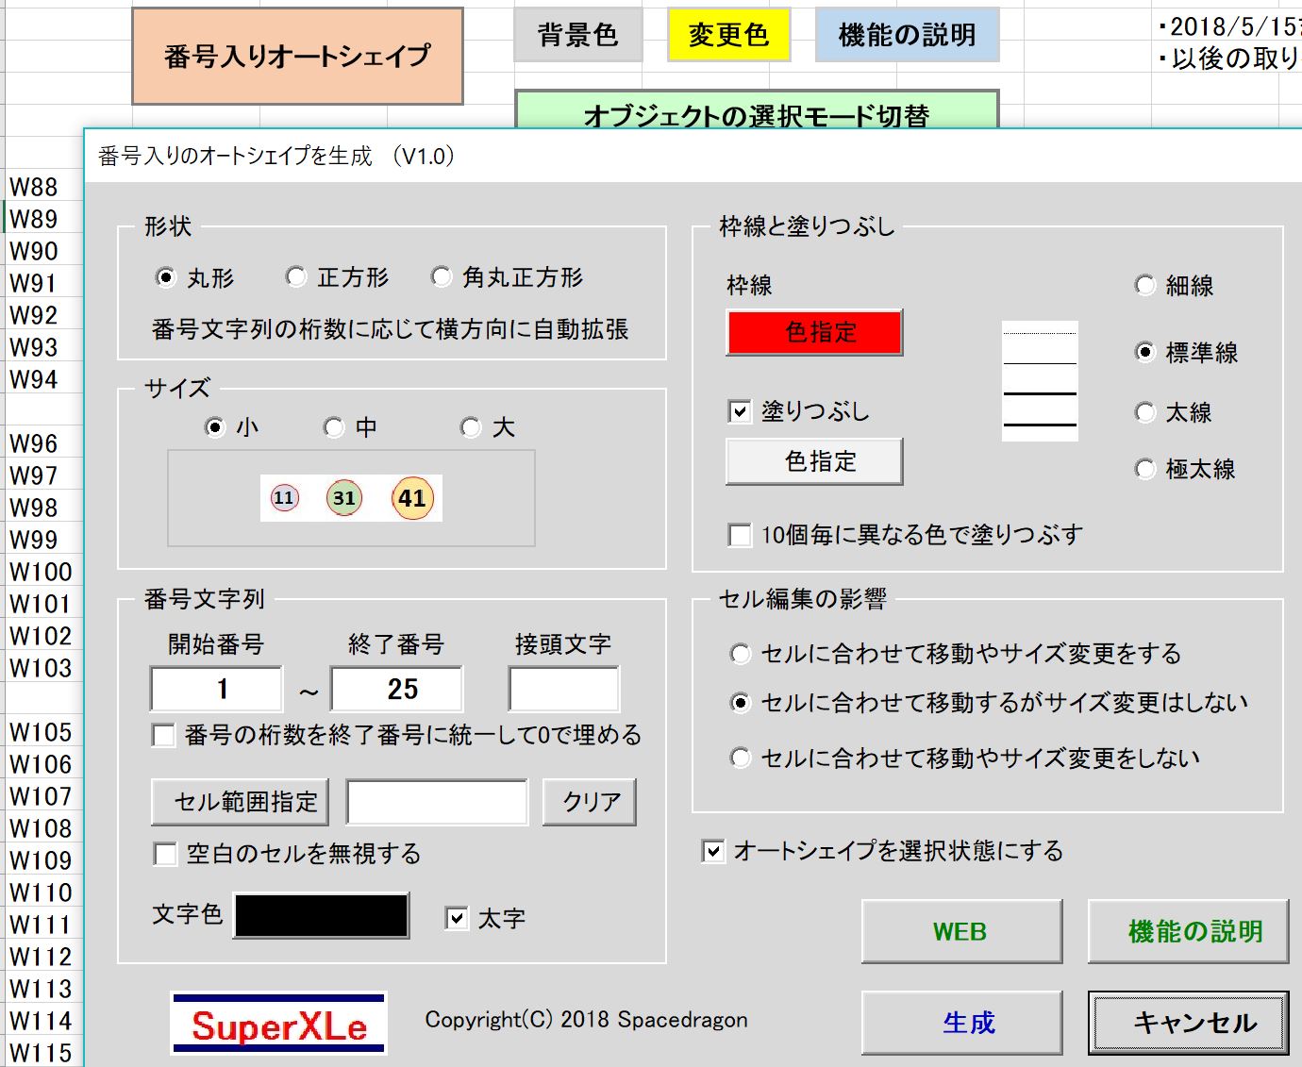Click the セル範囲指定 button
This screenshot has width=1302, height=1067.
(240, 802)
